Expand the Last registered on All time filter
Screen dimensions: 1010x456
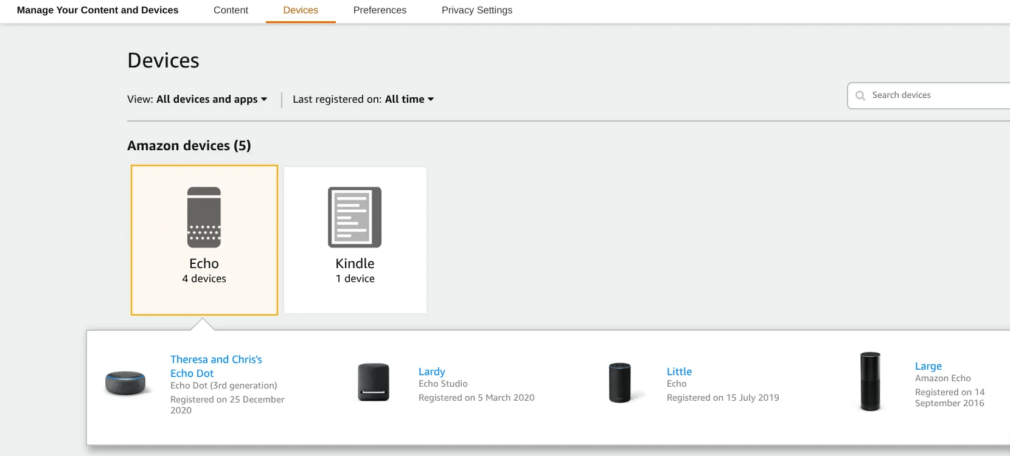tap(409, 99)
